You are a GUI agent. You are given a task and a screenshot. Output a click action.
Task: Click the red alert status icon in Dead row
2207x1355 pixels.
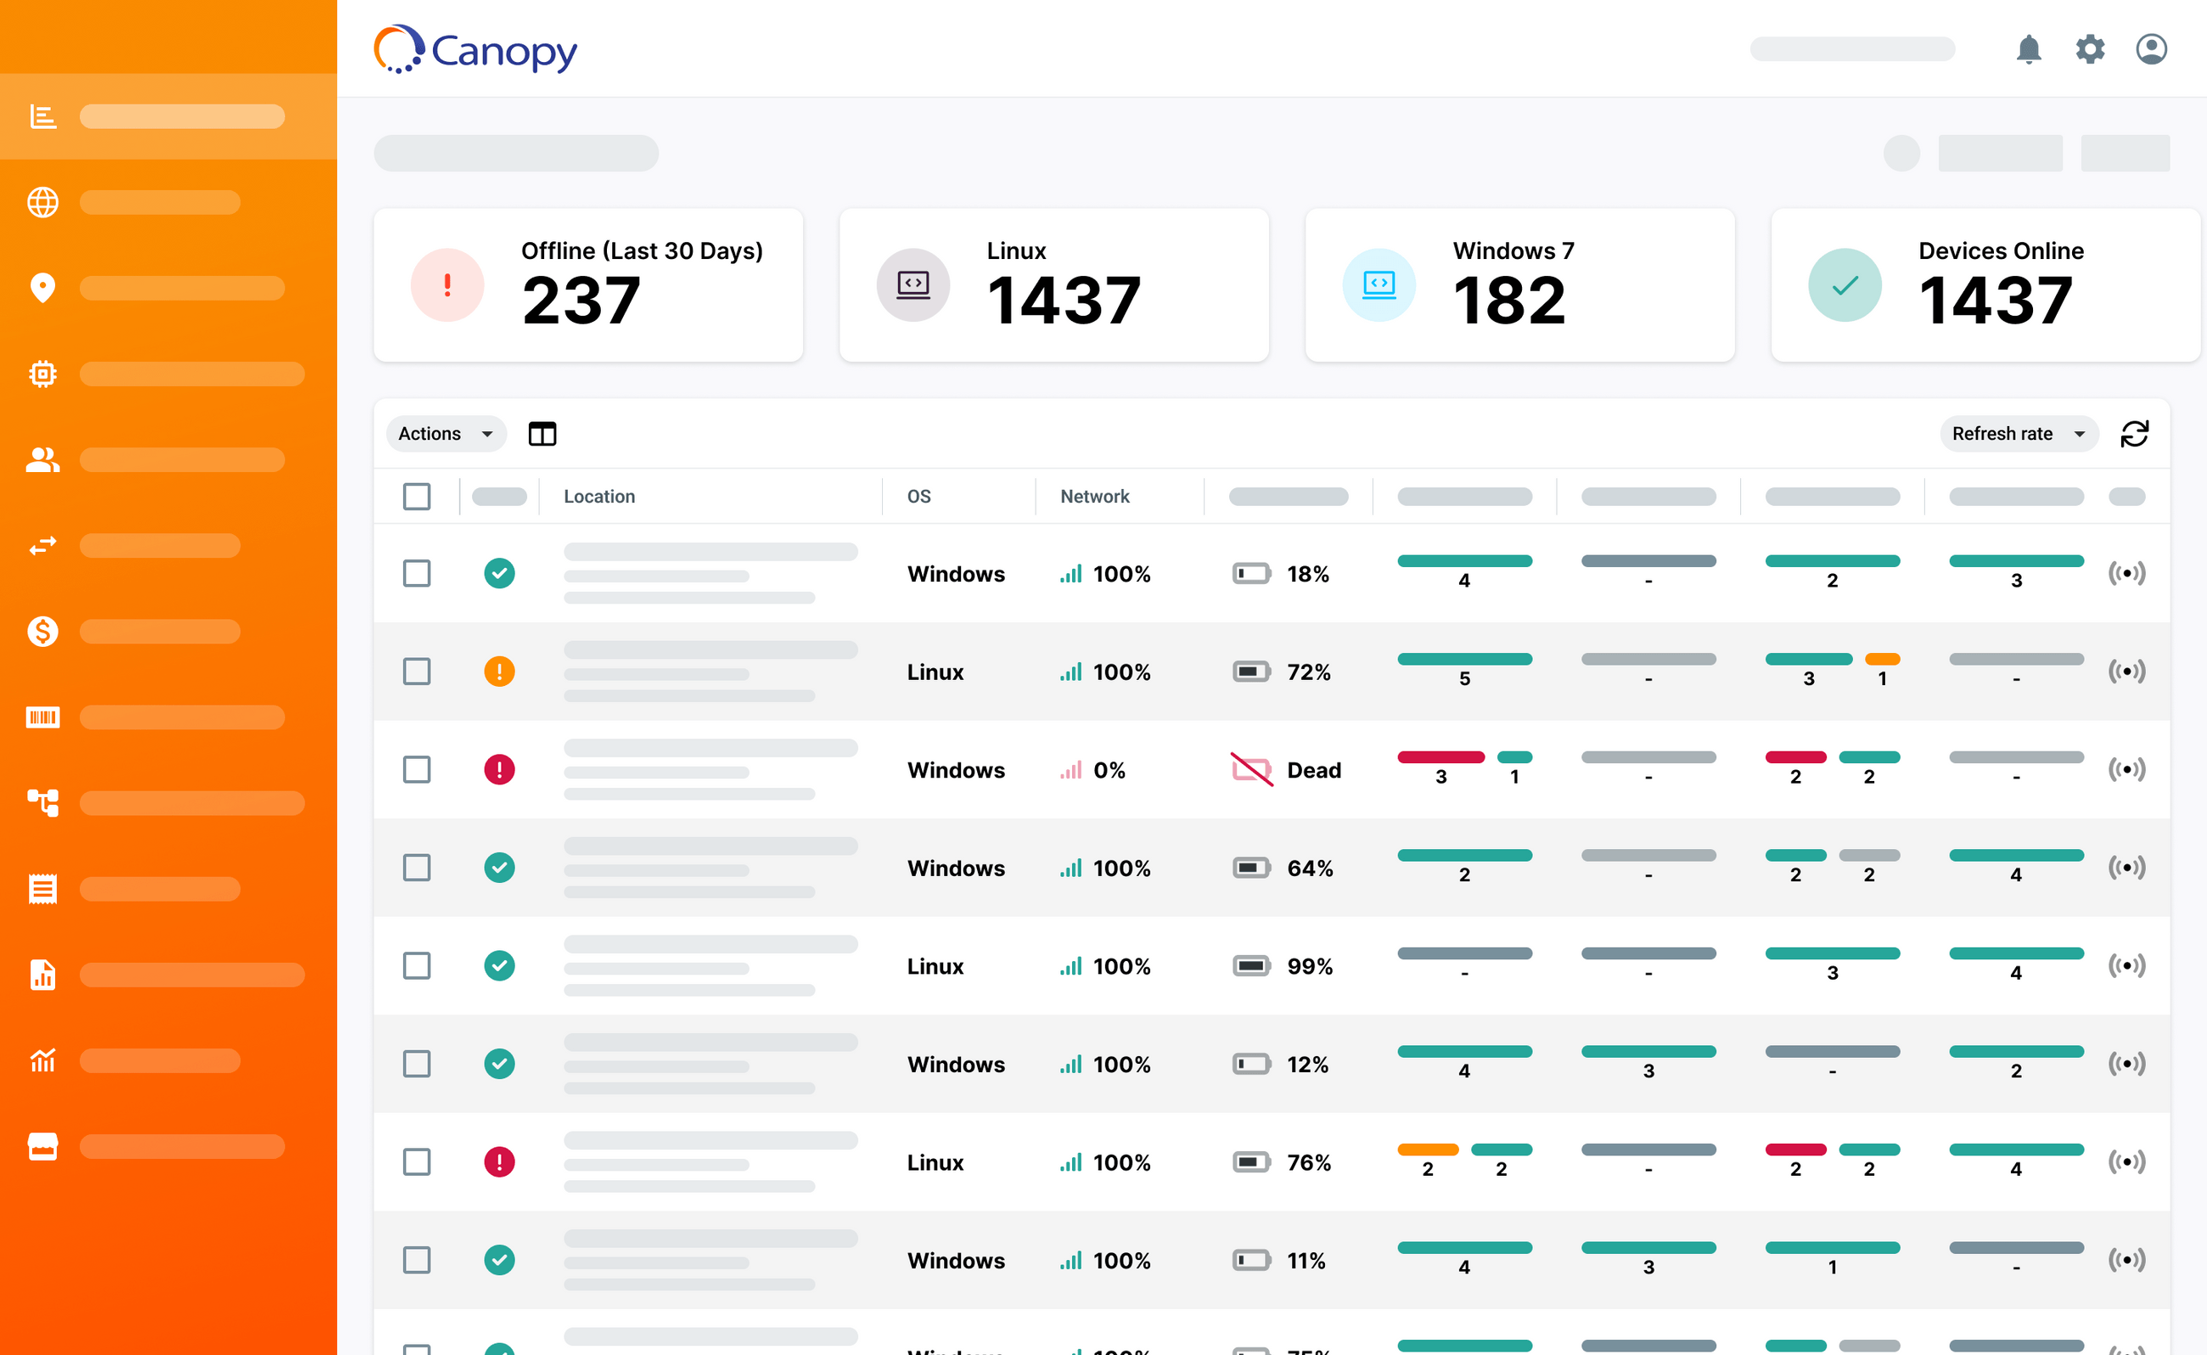pos(499,770)
